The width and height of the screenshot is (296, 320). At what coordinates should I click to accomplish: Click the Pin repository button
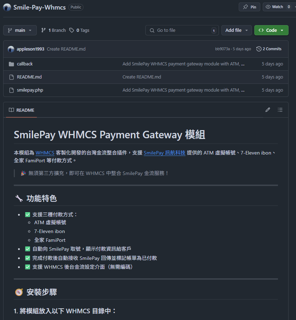tap(249, 7)
